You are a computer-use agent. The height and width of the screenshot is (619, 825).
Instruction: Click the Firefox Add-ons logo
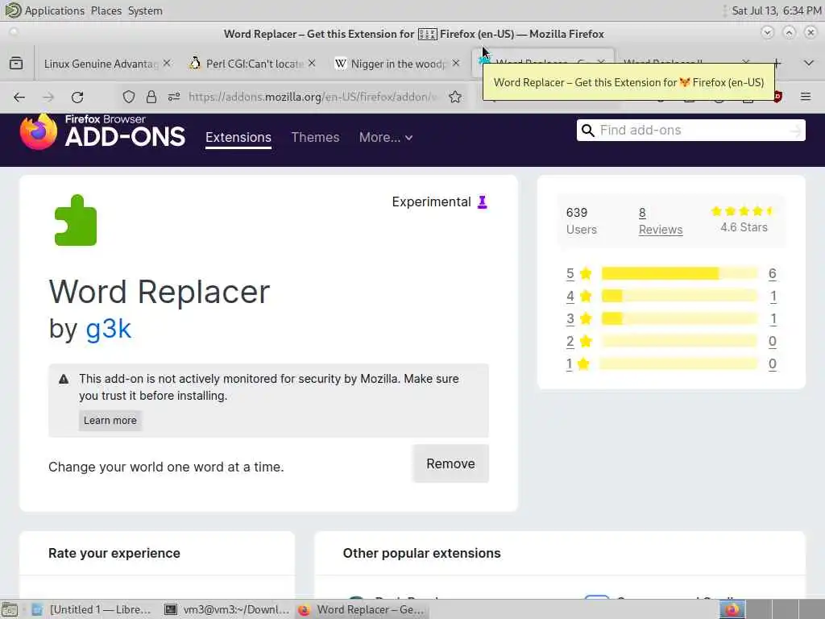click(x=102, y=132)
